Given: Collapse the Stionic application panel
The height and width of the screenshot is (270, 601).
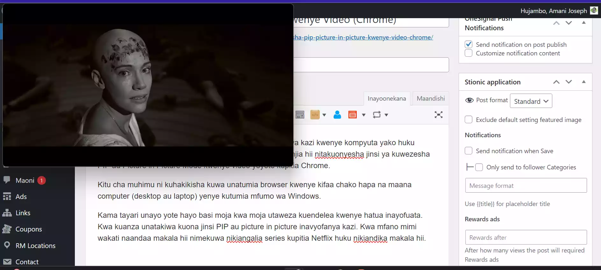Looking at the screenshot, I should click(584, 82).
